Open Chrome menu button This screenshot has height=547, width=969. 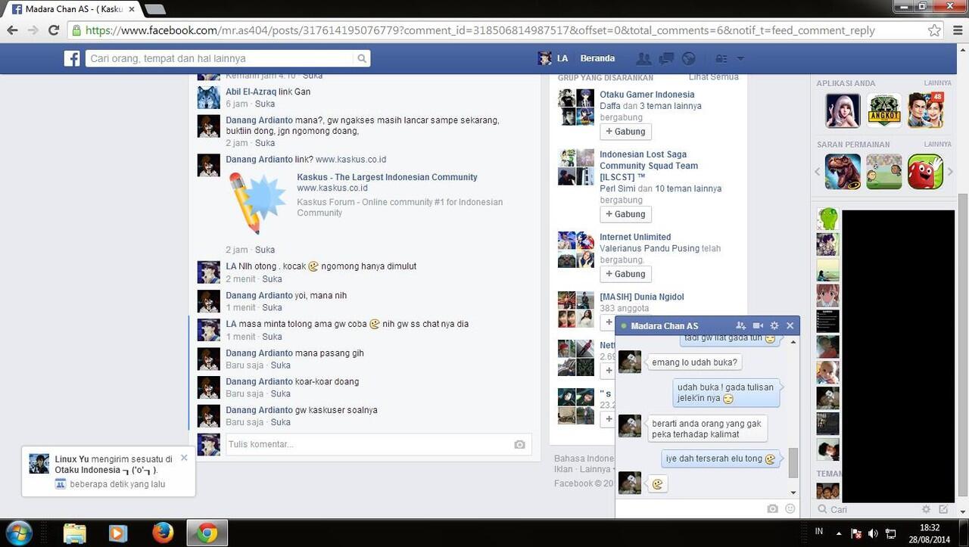(x=956, y=30)
